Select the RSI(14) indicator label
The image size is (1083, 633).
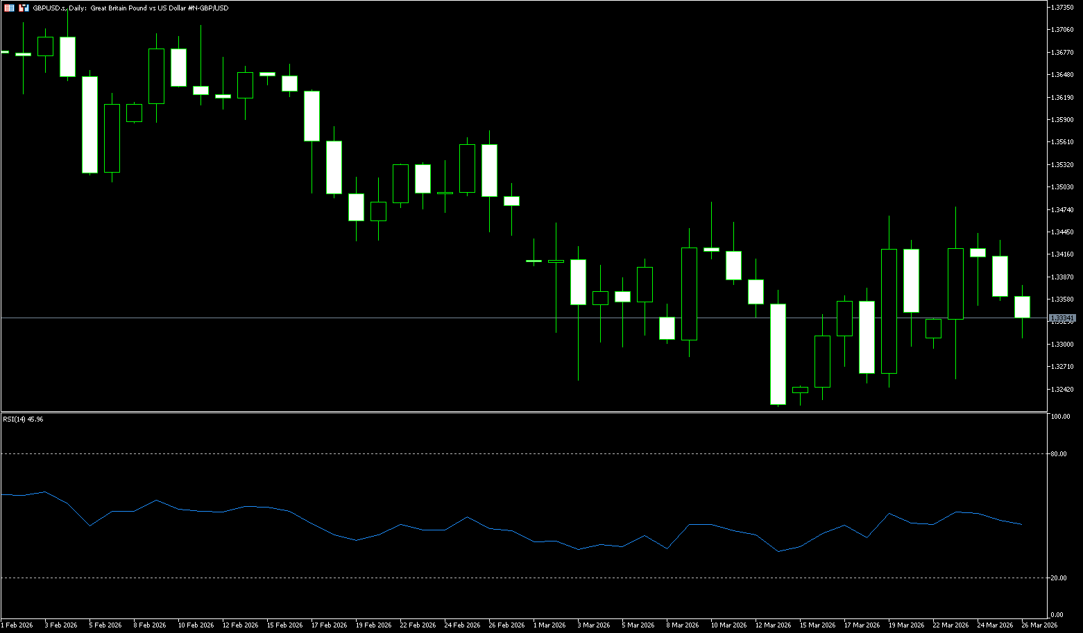23,419
